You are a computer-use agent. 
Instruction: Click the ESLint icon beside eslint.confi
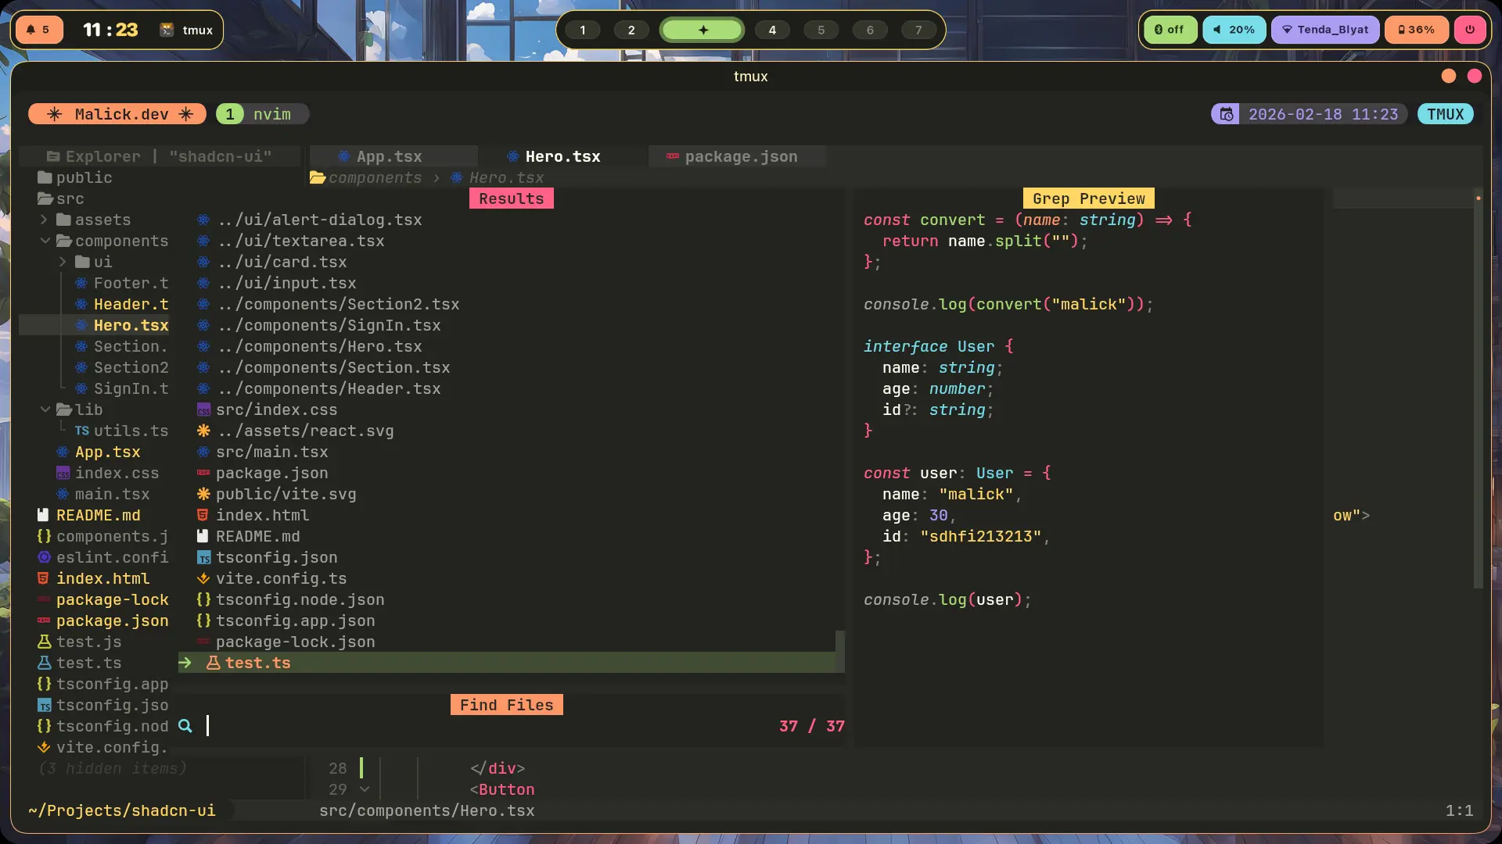click(x=44, y=558)
